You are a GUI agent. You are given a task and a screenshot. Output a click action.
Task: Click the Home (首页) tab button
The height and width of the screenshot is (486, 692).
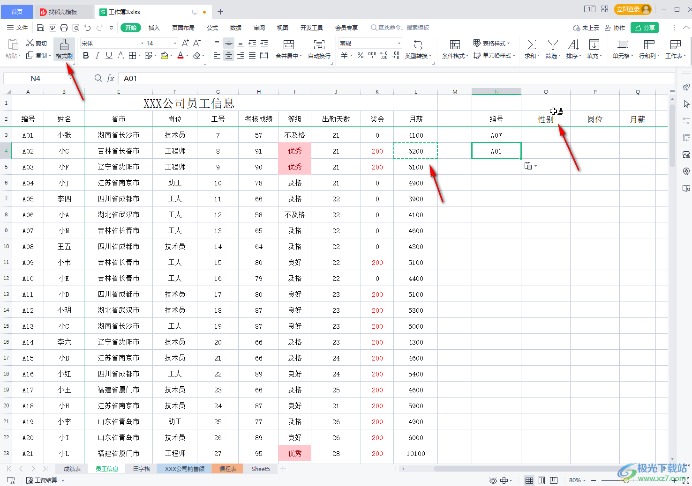[17, 12]
